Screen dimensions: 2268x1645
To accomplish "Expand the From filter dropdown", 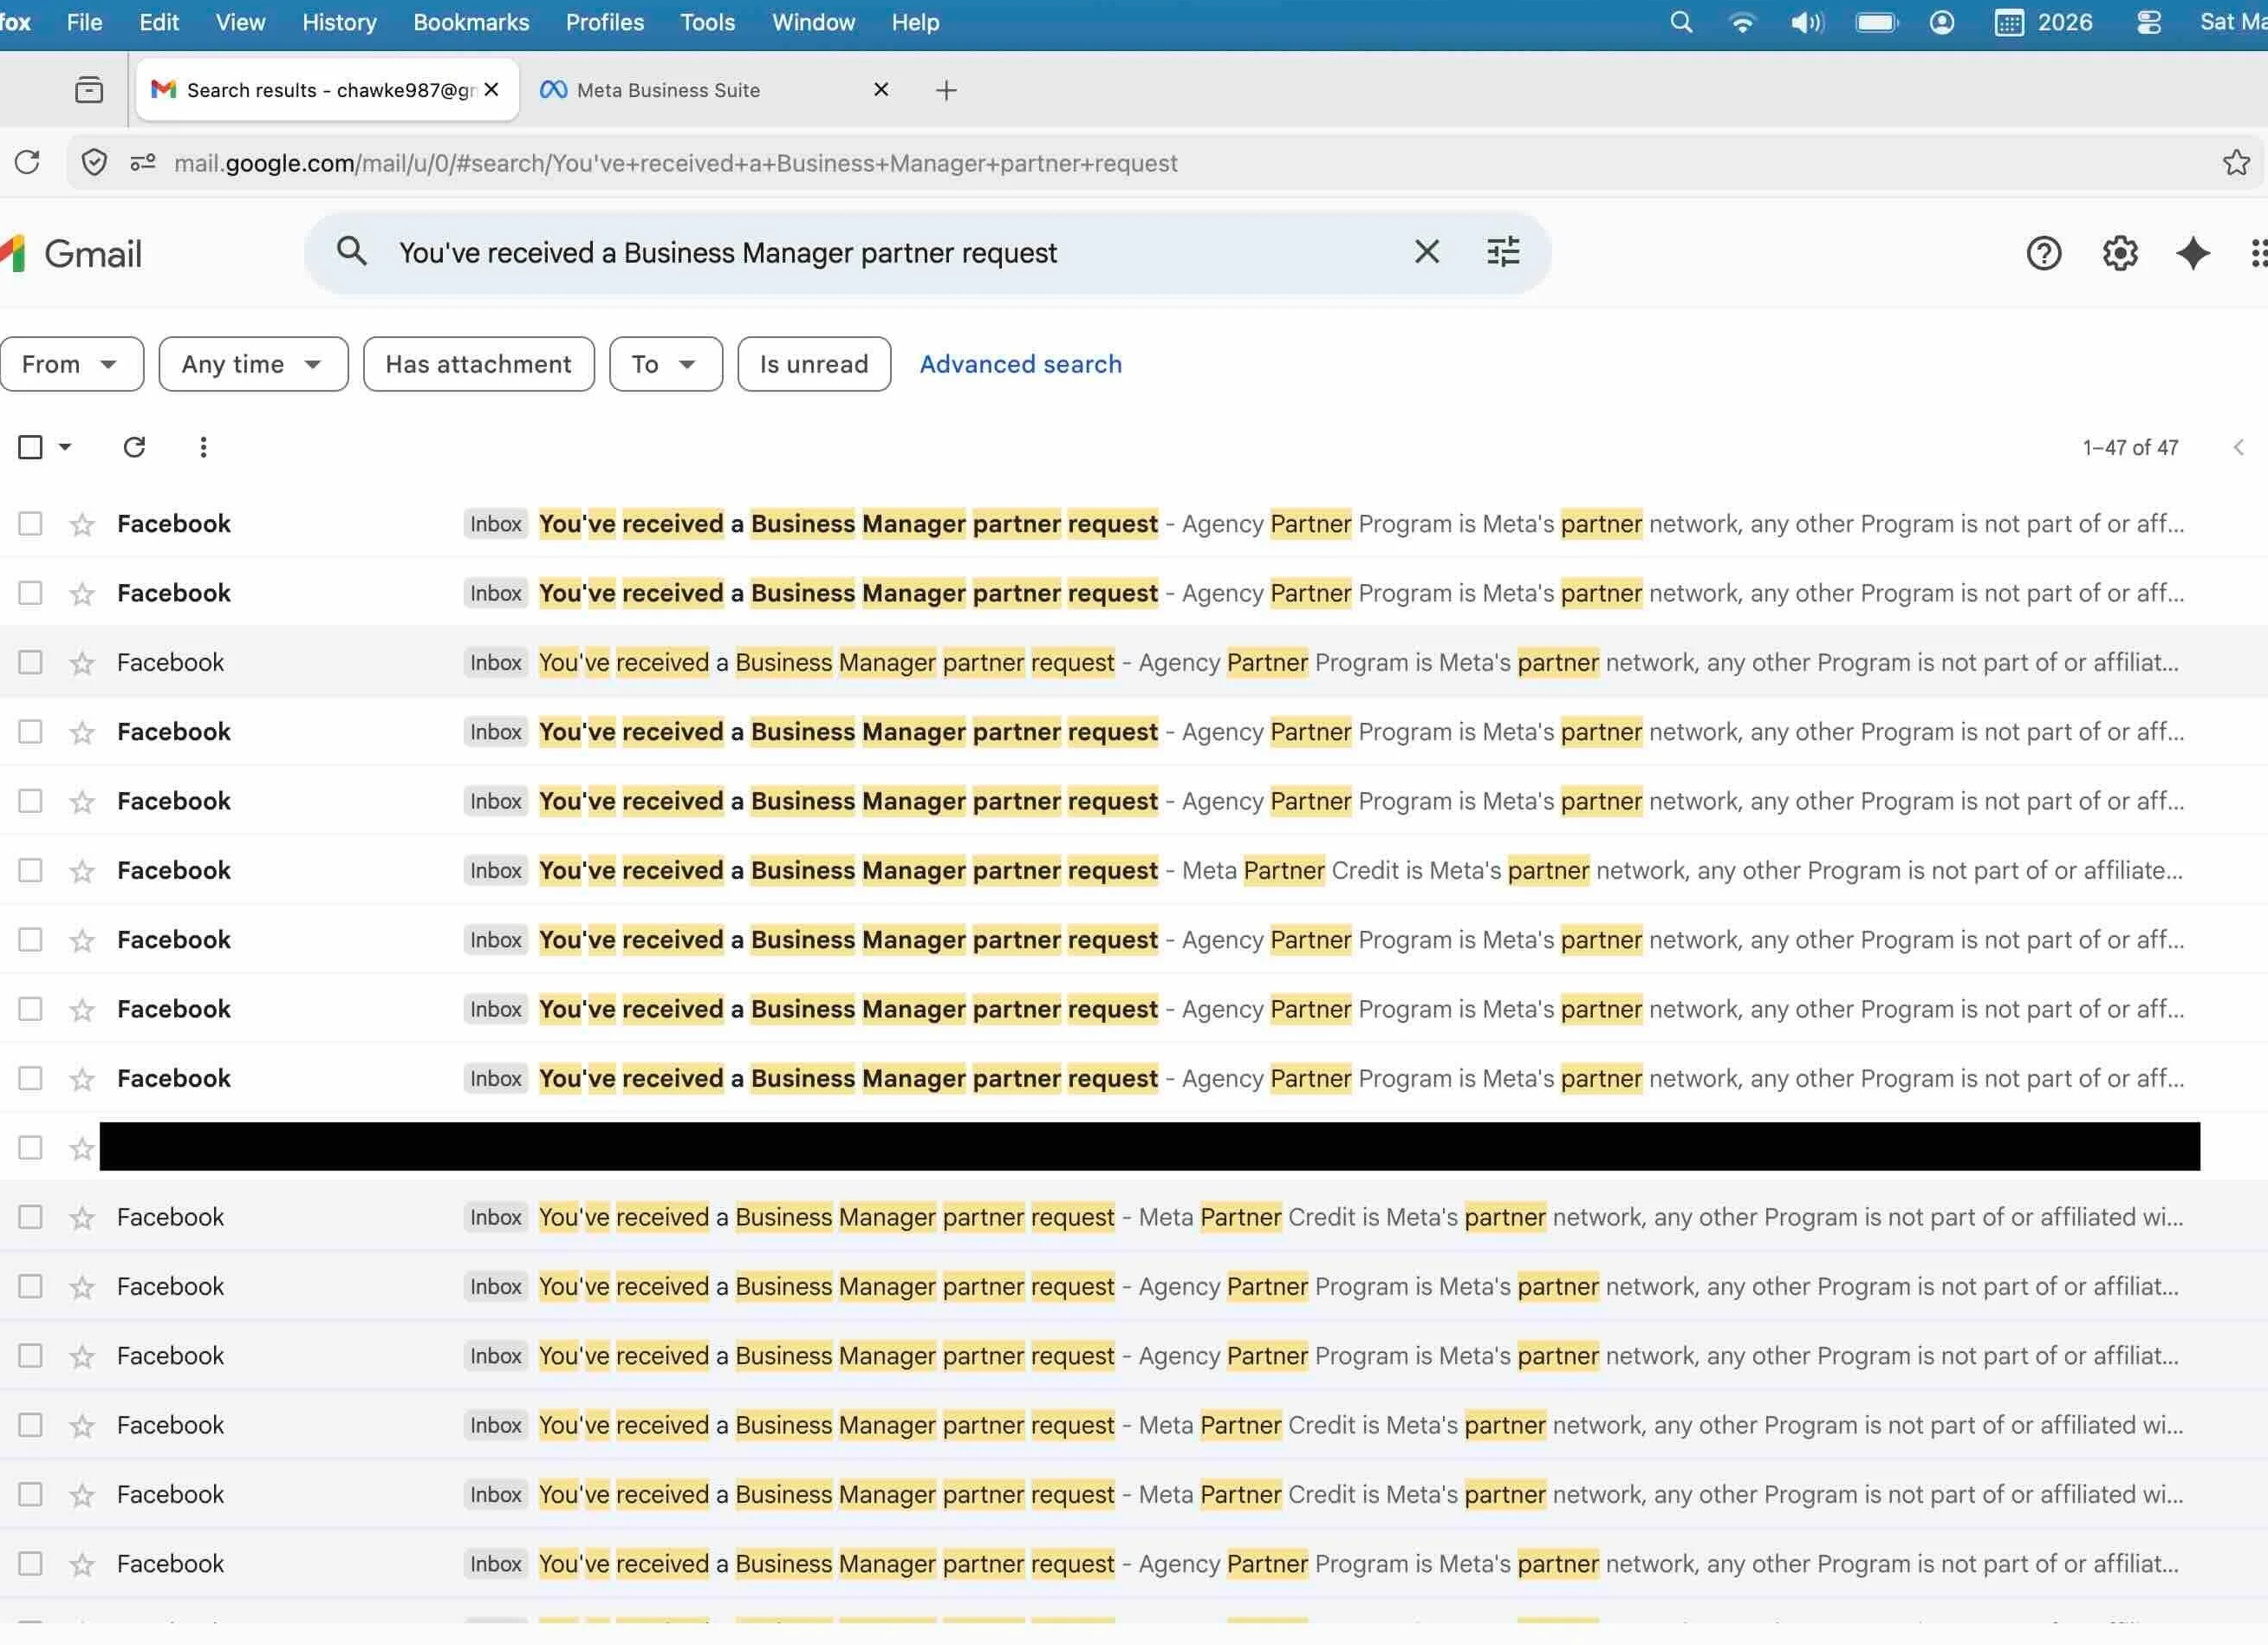I will point(71,364).
